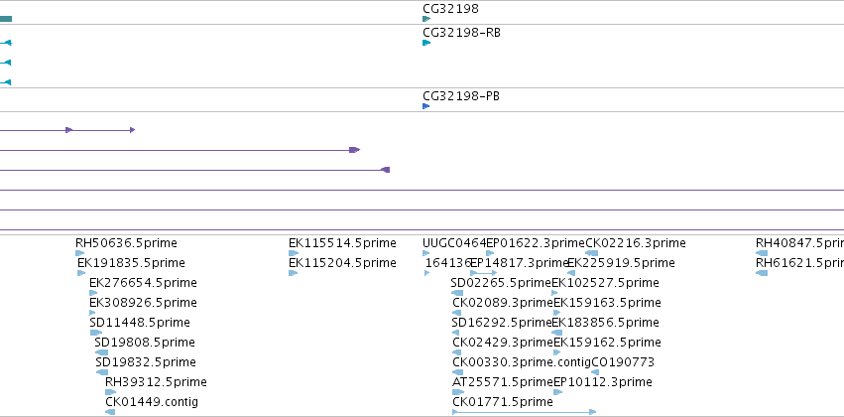Click the arrow glyph under EK115204.5prime
The width and height of the screenshot is (844, 417).
[293, 273]
